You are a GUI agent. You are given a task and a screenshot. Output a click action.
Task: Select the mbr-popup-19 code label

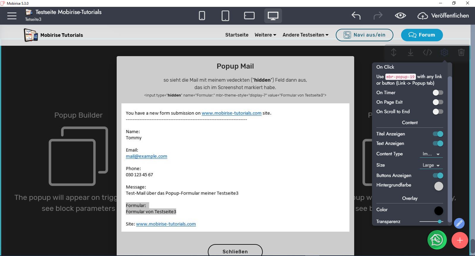click(400, 77)
